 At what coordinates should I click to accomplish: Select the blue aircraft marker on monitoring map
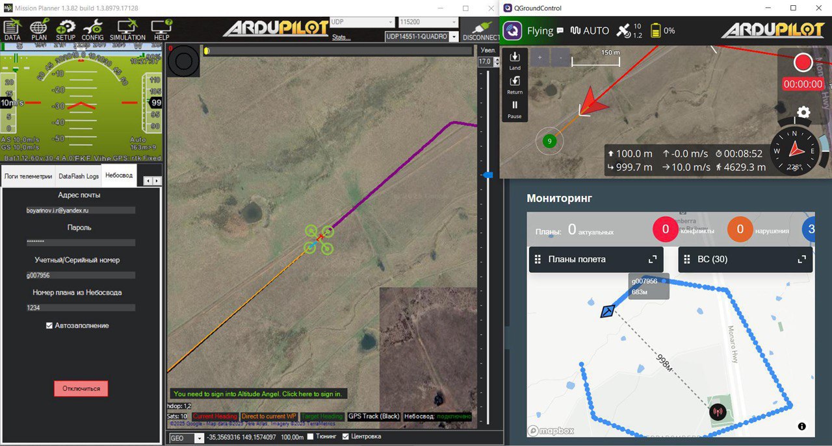(608, 311)
